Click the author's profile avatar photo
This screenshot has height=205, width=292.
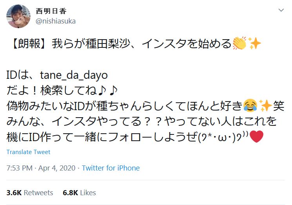18,16
